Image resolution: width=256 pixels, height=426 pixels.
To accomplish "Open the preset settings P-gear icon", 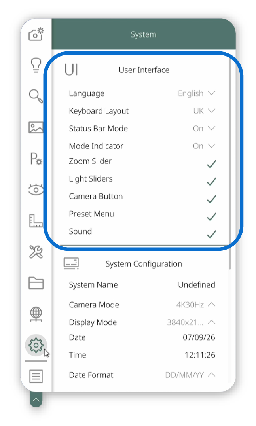I will [x=36, y=159].
